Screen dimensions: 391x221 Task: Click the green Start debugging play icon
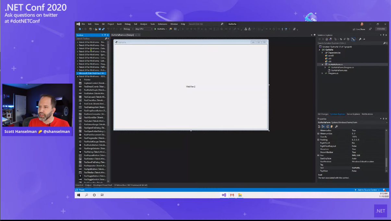[155, 29]
